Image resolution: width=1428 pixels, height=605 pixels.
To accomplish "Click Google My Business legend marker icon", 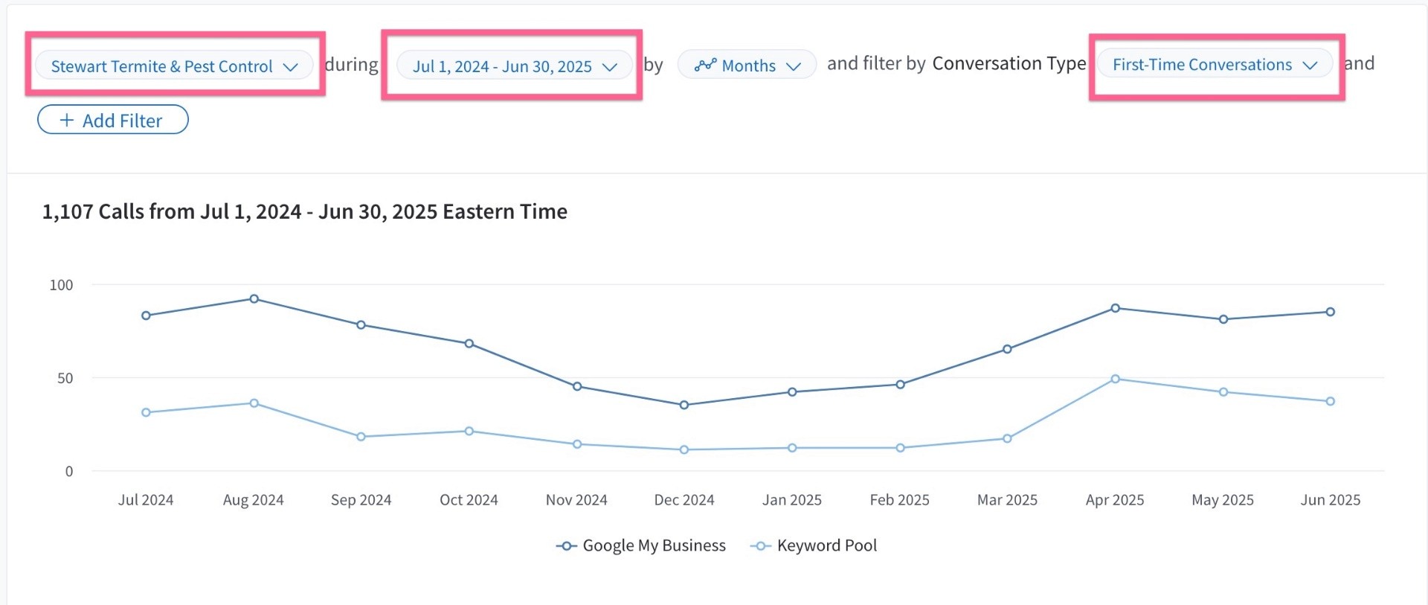I will tap(566, 546).
